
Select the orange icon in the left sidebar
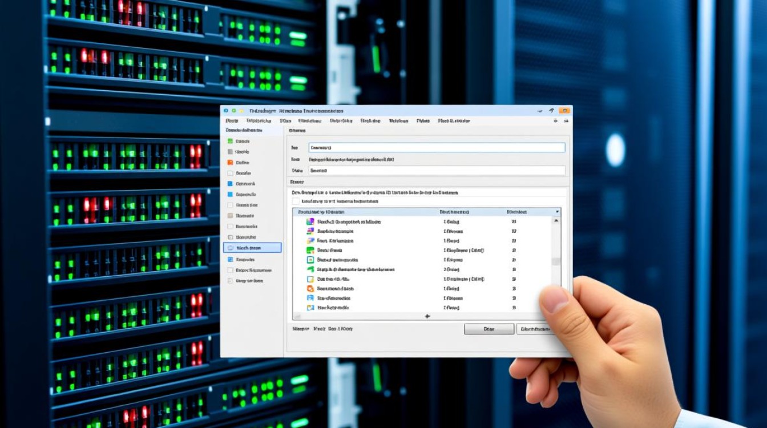[230, 163]
